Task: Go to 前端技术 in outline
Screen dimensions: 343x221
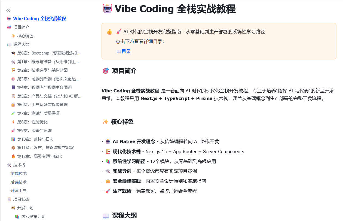Action: coord(19,174)
